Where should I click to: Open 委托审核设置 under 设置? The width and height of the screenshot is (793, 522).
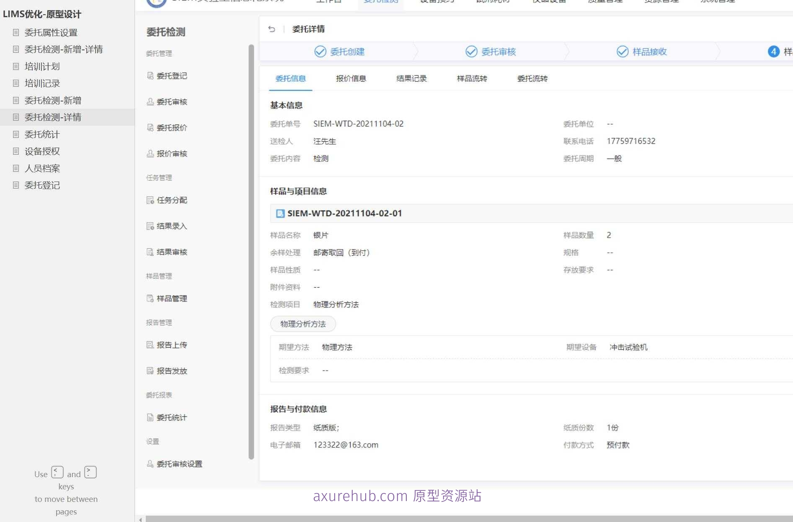pyautogui.click(x=179, y=464)
